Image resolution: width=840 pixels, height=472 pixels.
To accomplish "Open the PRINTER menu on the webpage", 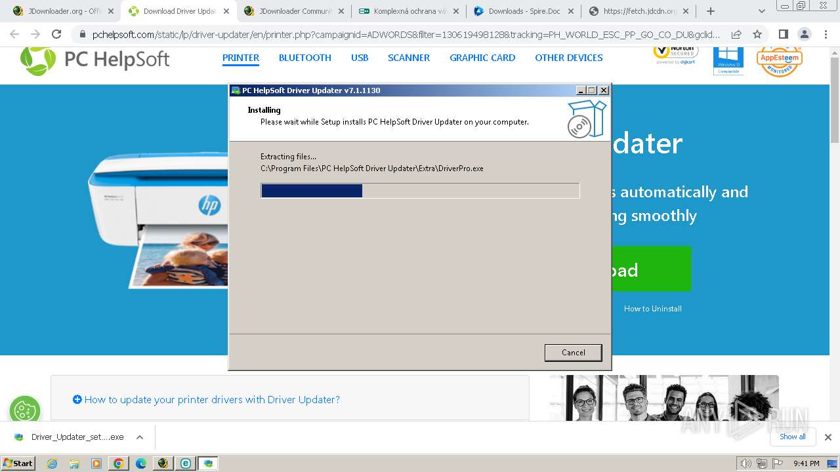I will pos(241,58).
